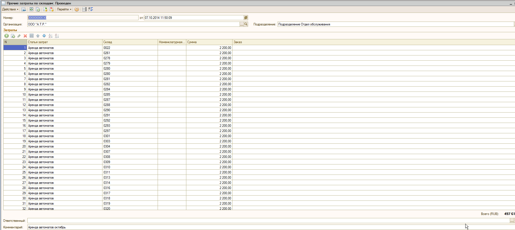Viewport: 515px width, 230px height.
Task: Sort rows descending with Я-А icon
Action: coord(57,36)
